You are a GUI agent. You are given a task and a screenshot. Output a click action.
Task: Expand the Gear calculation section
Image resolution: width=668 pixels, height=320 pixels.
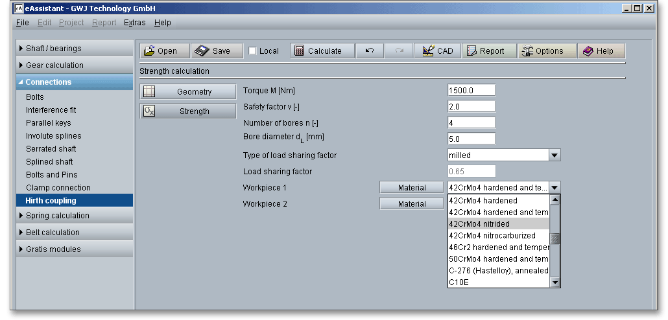(x=73, y=65)
